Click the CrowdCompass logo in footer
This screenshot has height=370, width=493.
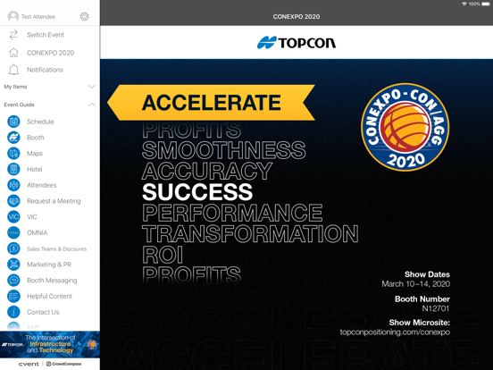pyautogui.click(x=63, y=364)
